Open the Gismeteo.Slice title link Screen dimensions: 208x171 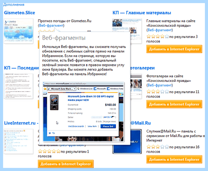[19, 13]
